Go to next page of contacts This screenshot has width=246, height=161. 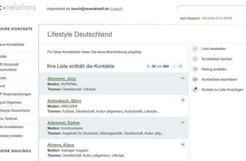pyautogui.click(x=180, y=66)
